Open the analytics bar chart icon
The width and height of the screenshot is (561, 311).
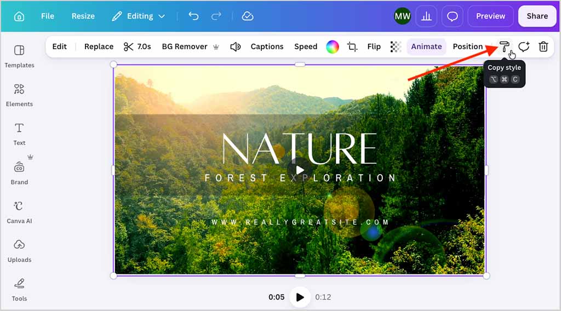(x=426, y=16)
